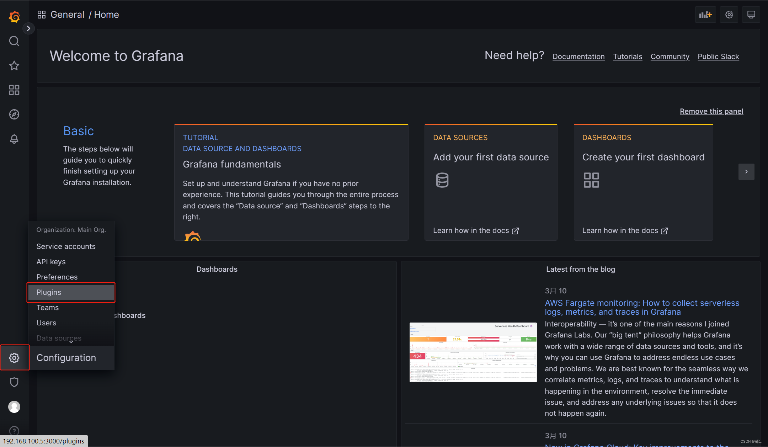Viewport: 768px width, 447px height.
Task: Open the user profile avatar icon
Action: click(x=14, y=406)
